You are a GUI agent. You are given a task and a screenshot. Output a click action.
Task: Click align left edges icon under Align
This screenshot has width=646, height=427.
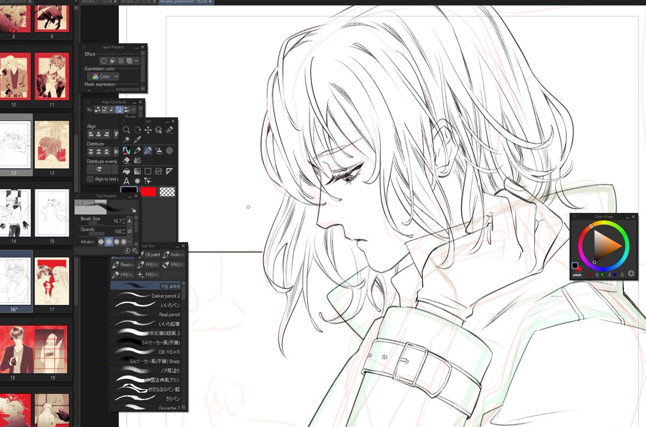(x=91, y=134)
